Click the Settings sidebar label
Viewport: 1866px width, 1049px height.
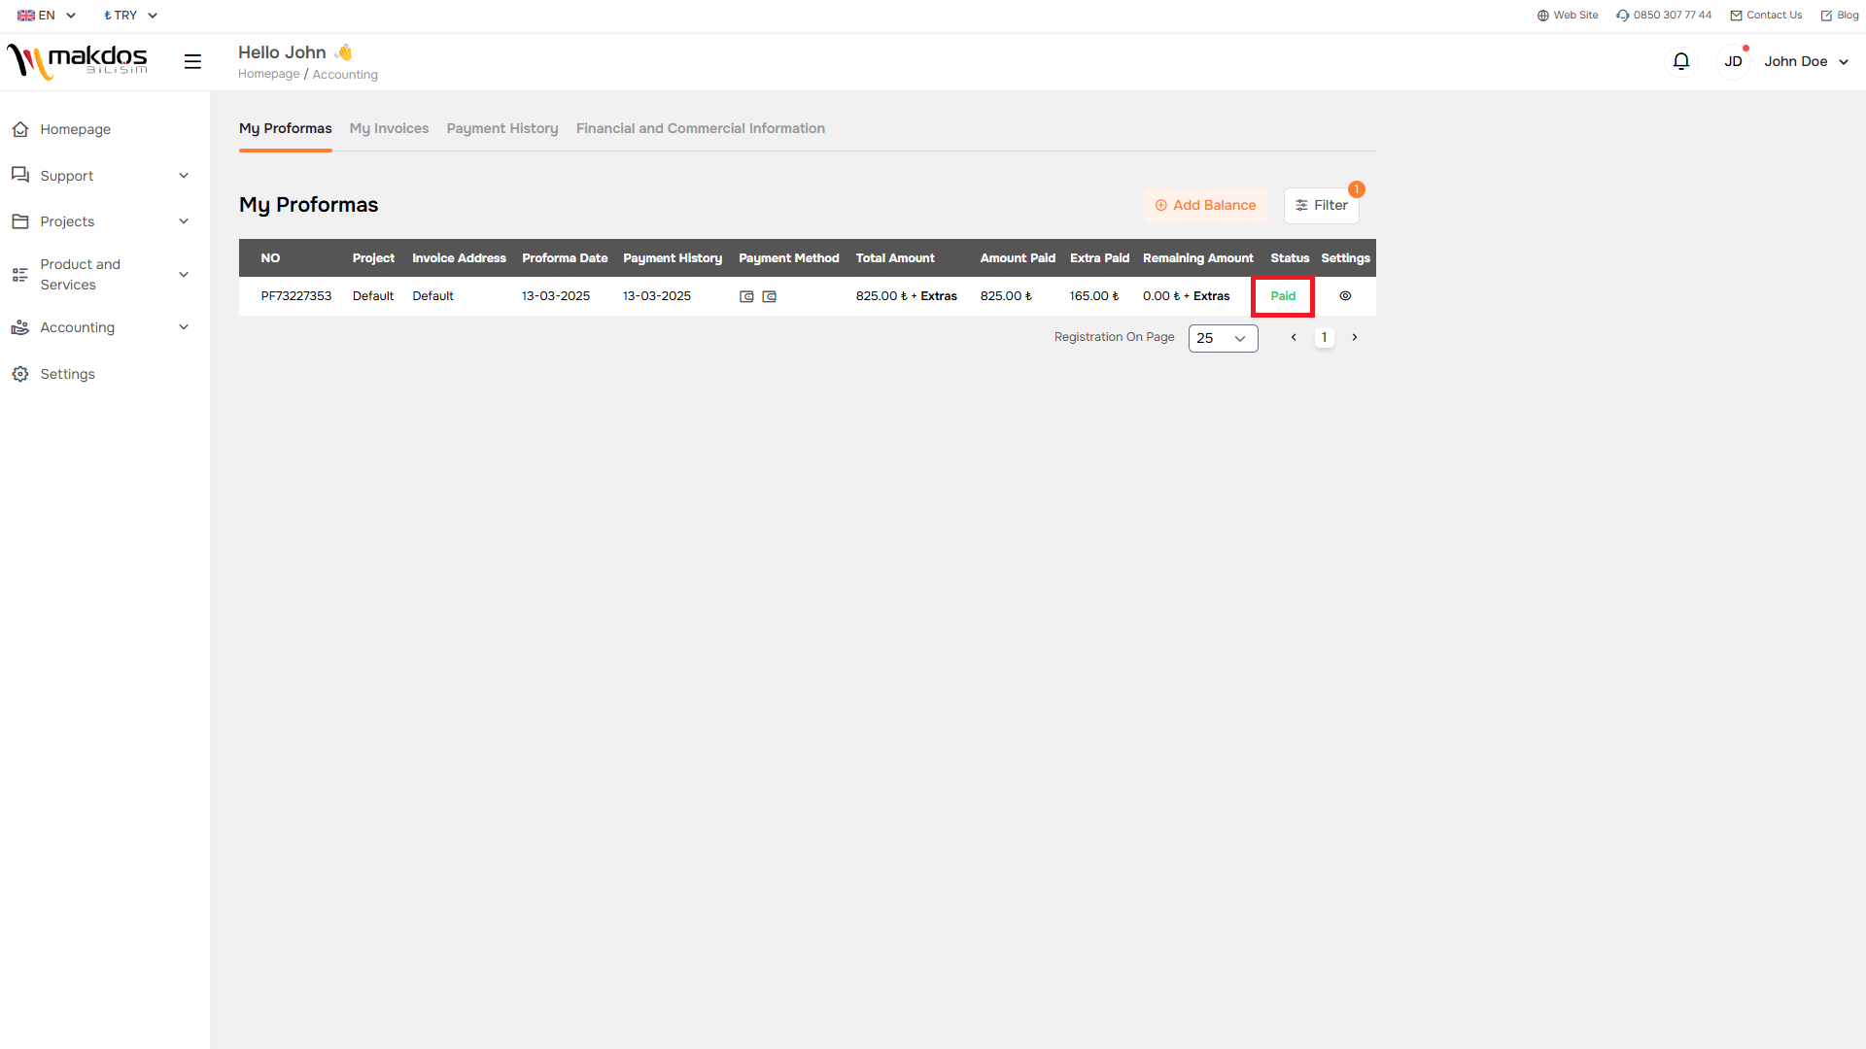click(67, 374)
